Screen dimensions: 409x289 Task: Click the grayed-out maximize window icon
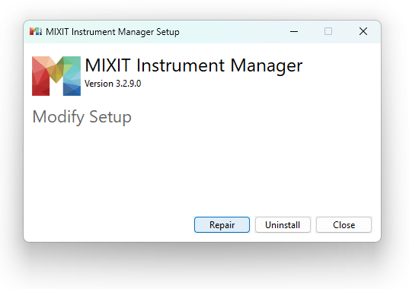coord(328,31)
